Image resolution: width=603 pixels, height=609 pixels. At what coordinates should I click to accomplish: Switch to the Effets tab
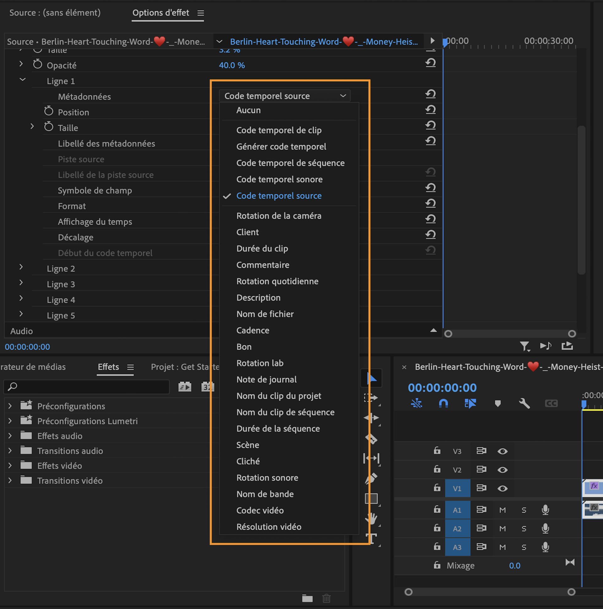tap(108, 367)
